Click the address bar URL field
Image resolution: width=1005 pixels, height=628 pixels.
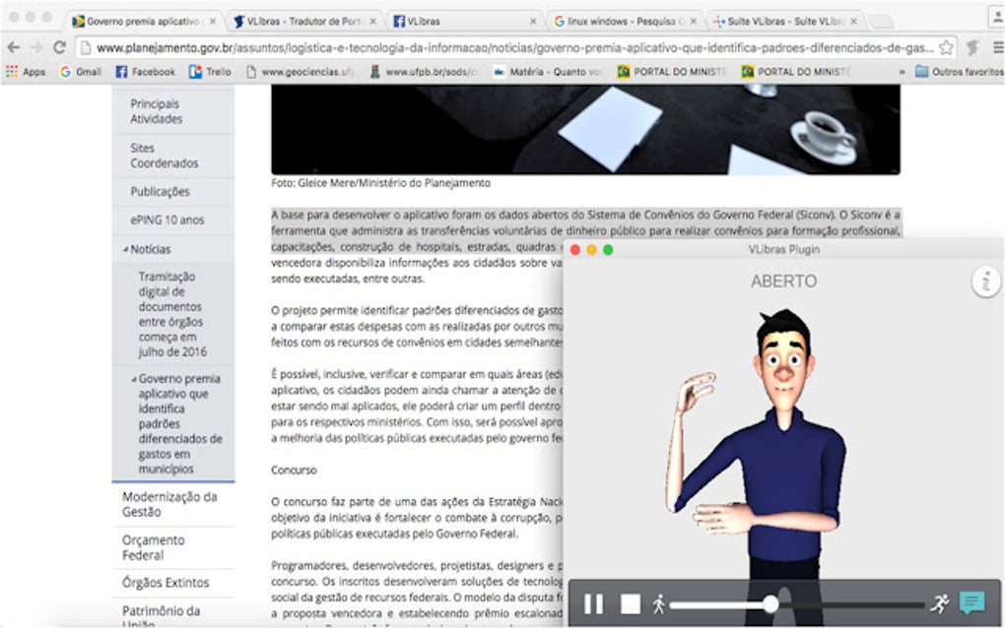(x=493, y=47)
